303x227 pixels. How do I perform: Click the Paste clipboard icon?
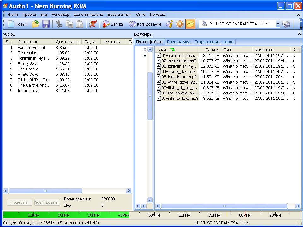(80, 24)
